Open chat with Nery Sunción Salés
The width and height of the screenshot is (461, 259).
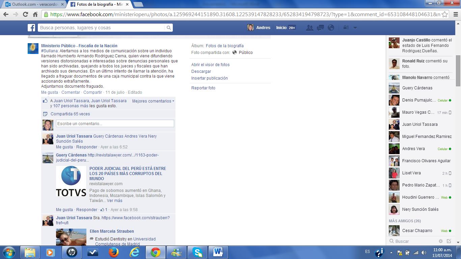(420, 209)
